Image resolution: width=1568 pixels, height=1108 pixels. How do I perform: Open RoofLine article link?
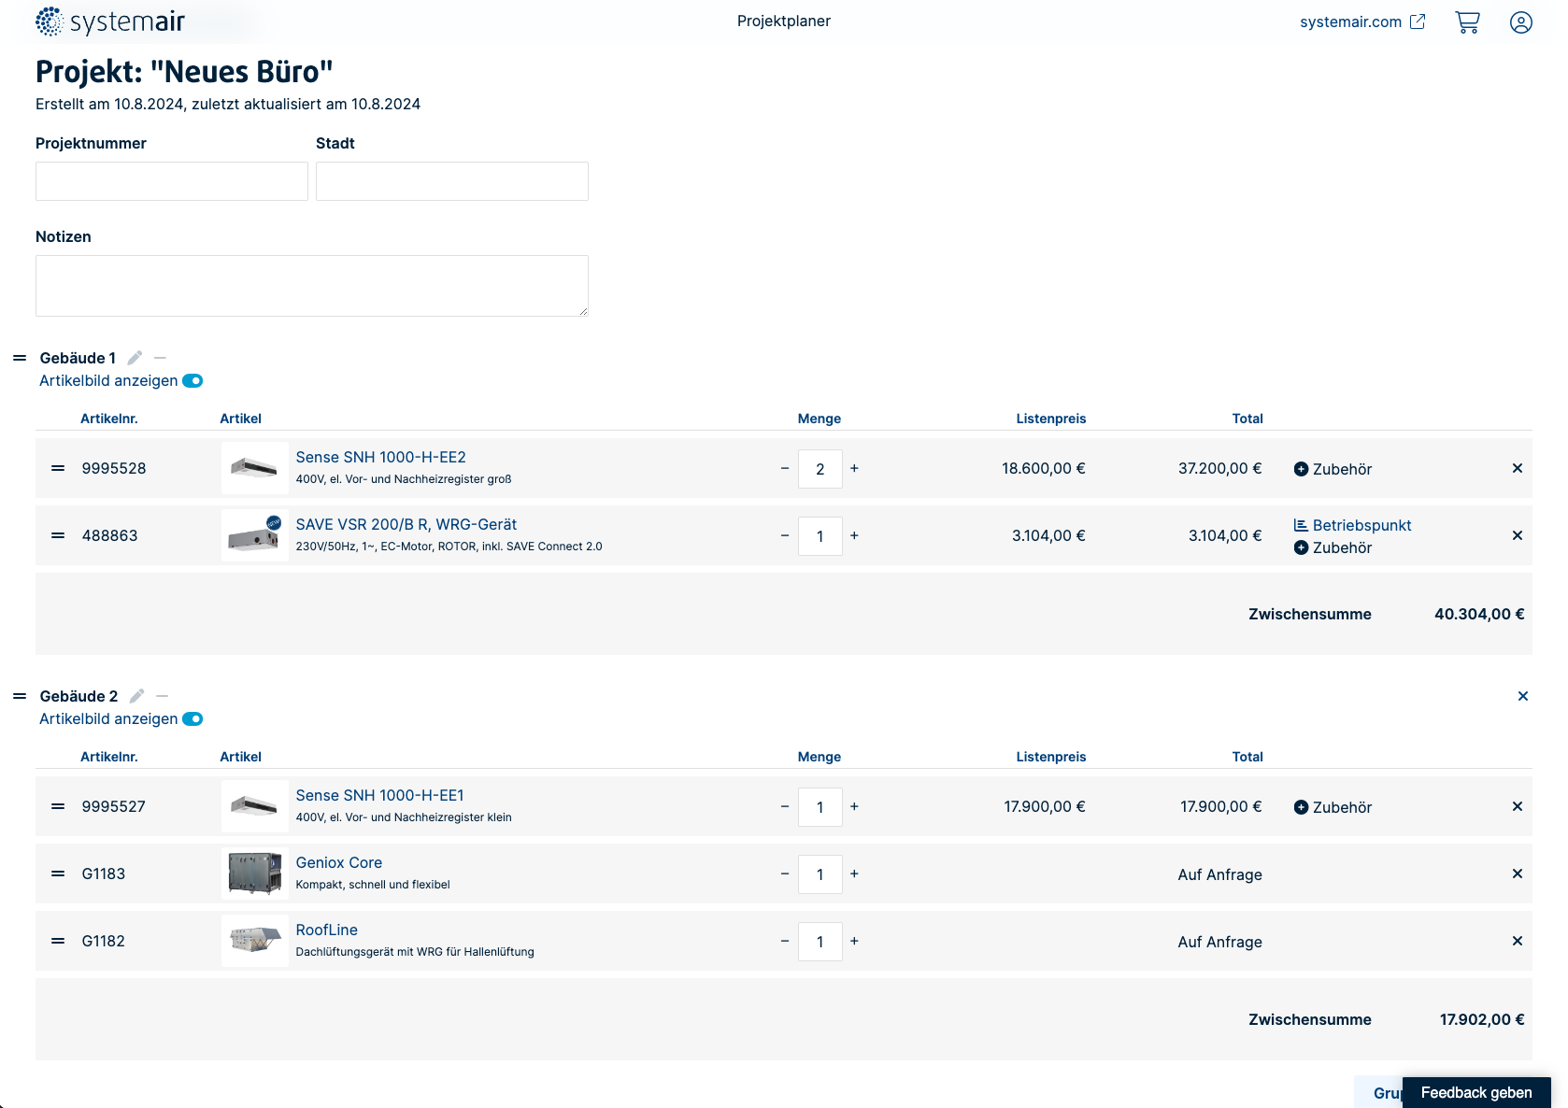(326, 930)
